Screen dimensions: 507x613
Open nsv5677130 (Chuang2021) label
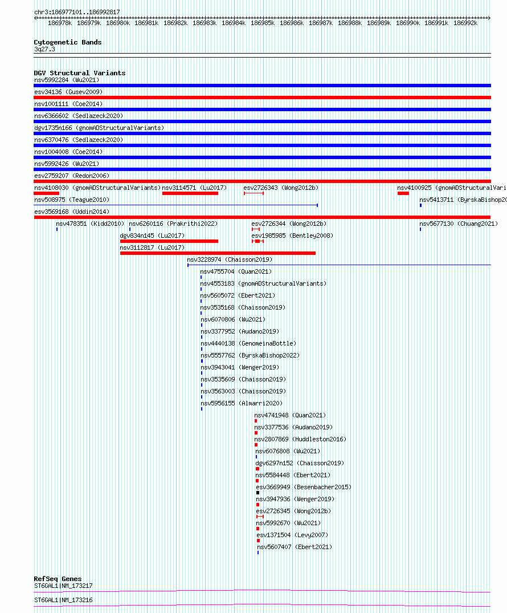(x=459, y=224)
